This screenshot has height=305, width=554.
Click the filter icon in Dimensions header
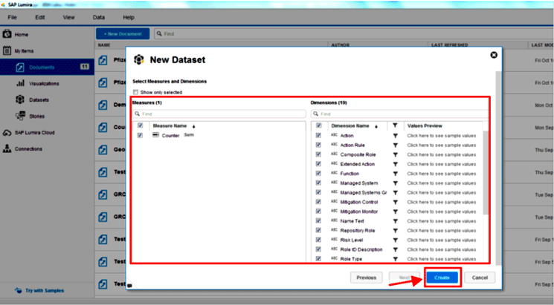pyautogui.click(x=395, y=125)
